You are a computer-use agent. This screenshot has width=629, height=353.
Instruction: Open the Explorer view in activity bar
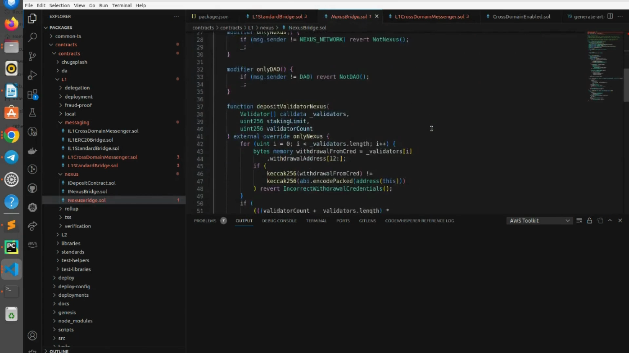32,19
